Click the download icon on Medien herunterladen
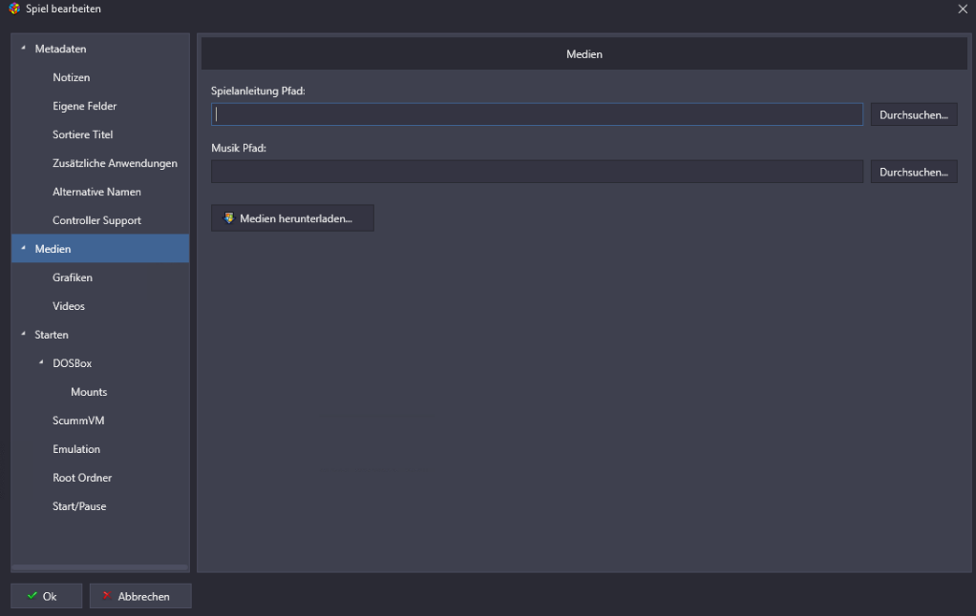Viewport: 976px width, 616px height. pyautogui.click(x=228, y=217)
